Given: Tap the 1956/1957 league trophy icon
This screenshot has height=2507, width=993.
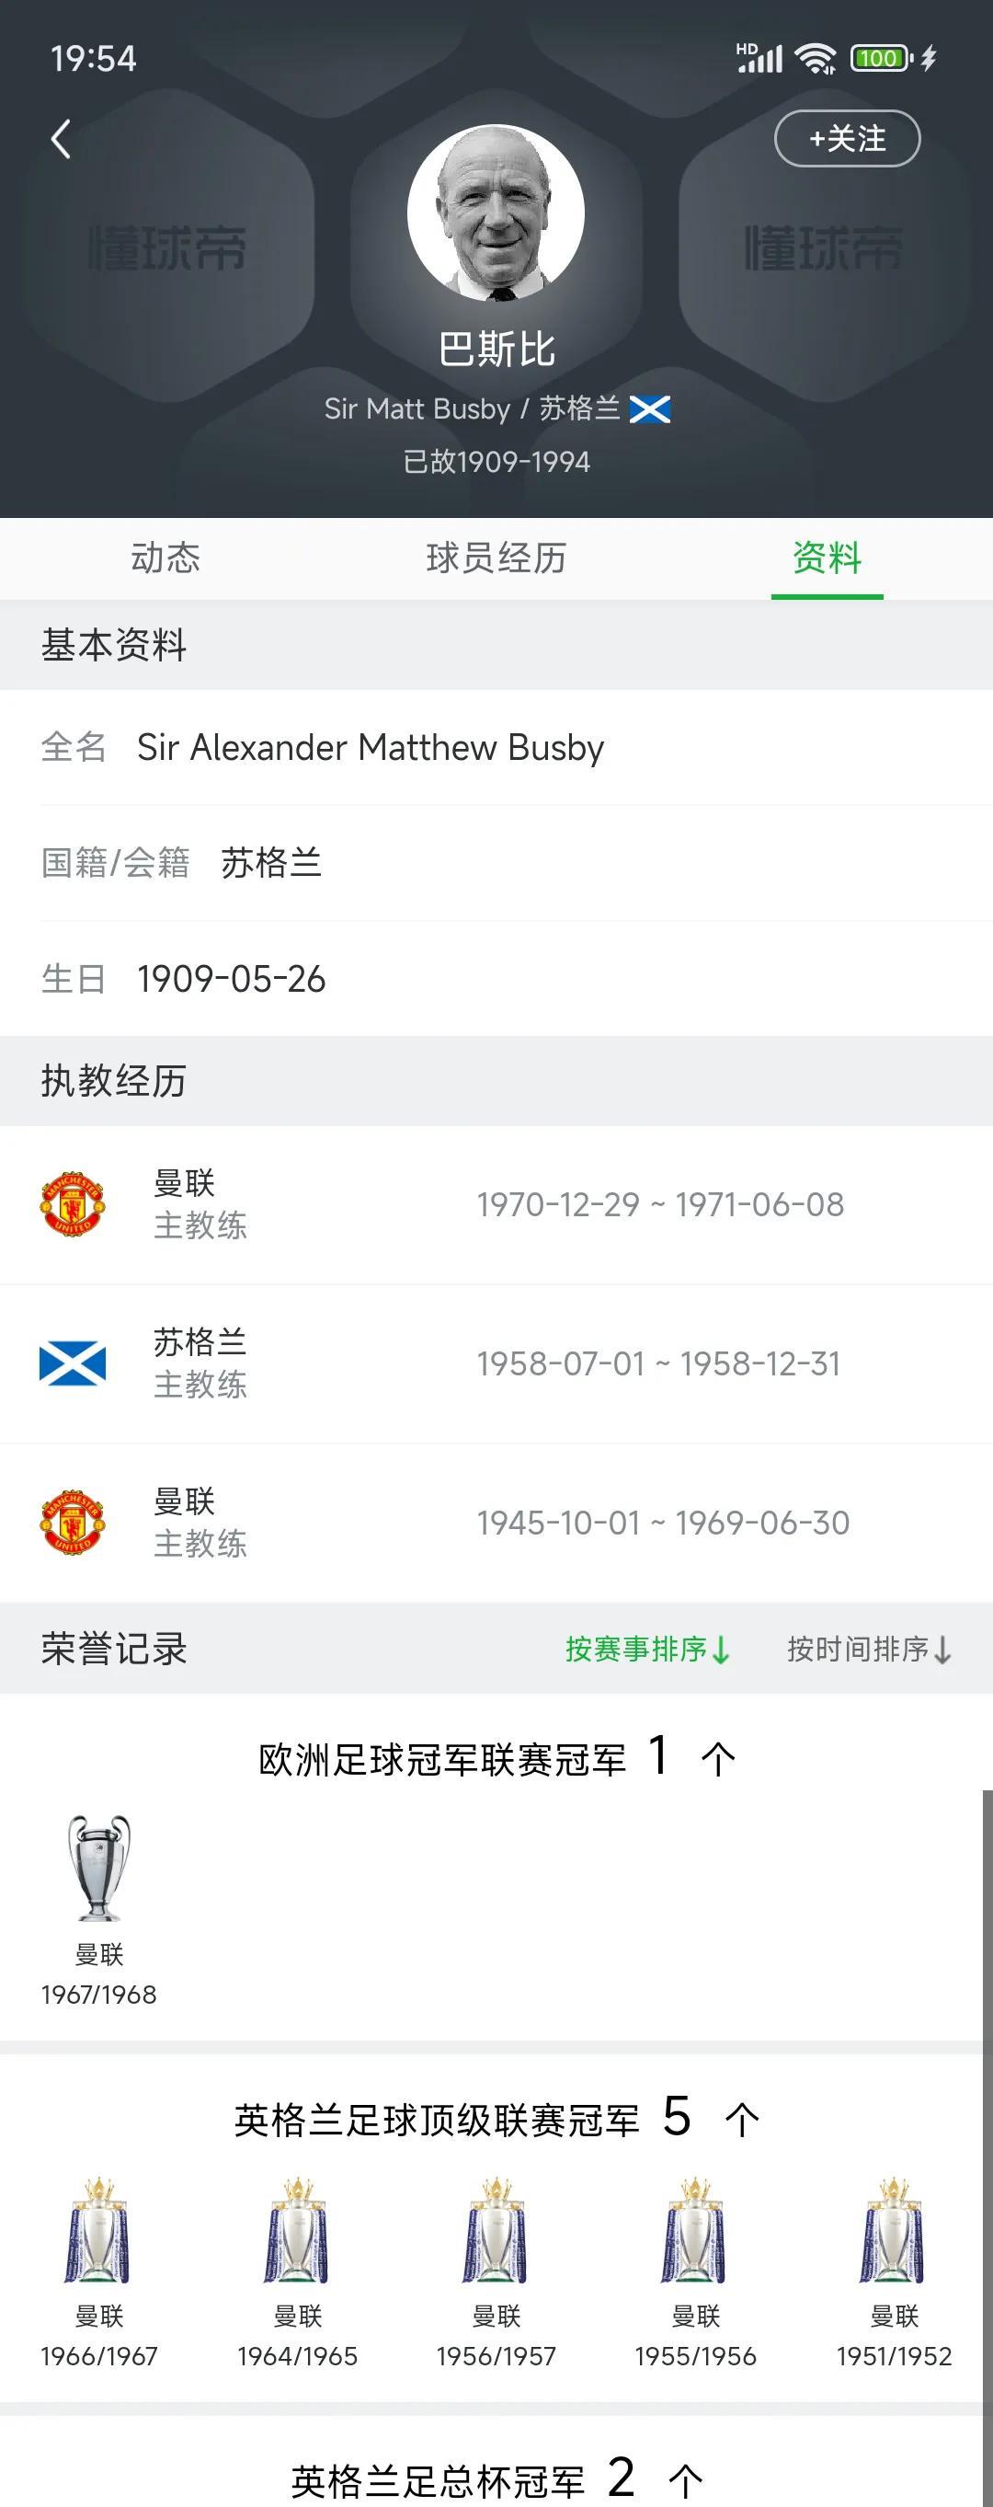Looking at the screenshot, I should [x=496, y=2230].
